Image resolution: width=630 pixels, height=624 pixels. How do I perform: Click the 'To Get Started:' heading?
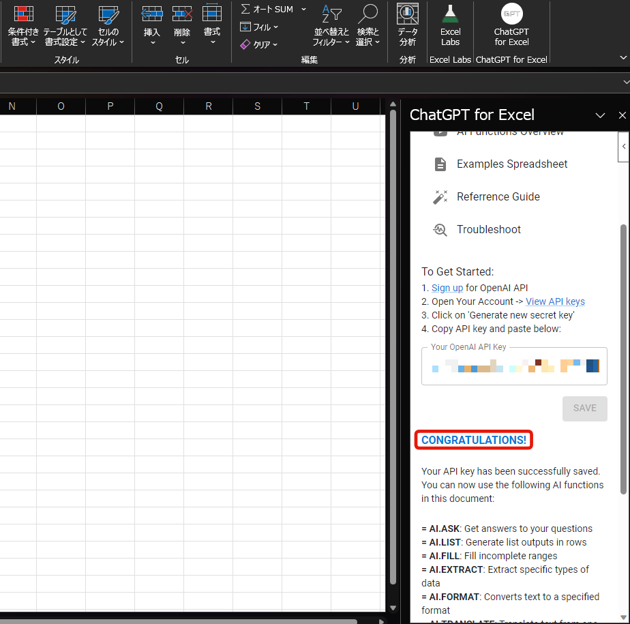pyautogui.click(x=457, y=272)
